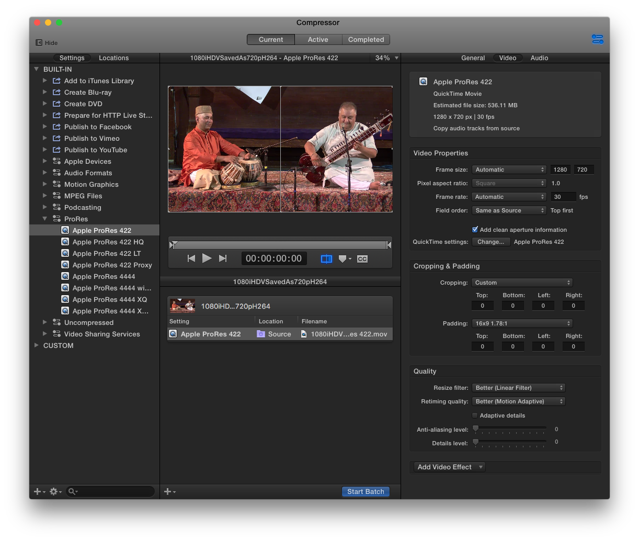Click the Apple Devices group icon
639x541 pixels.
point(57,161)
